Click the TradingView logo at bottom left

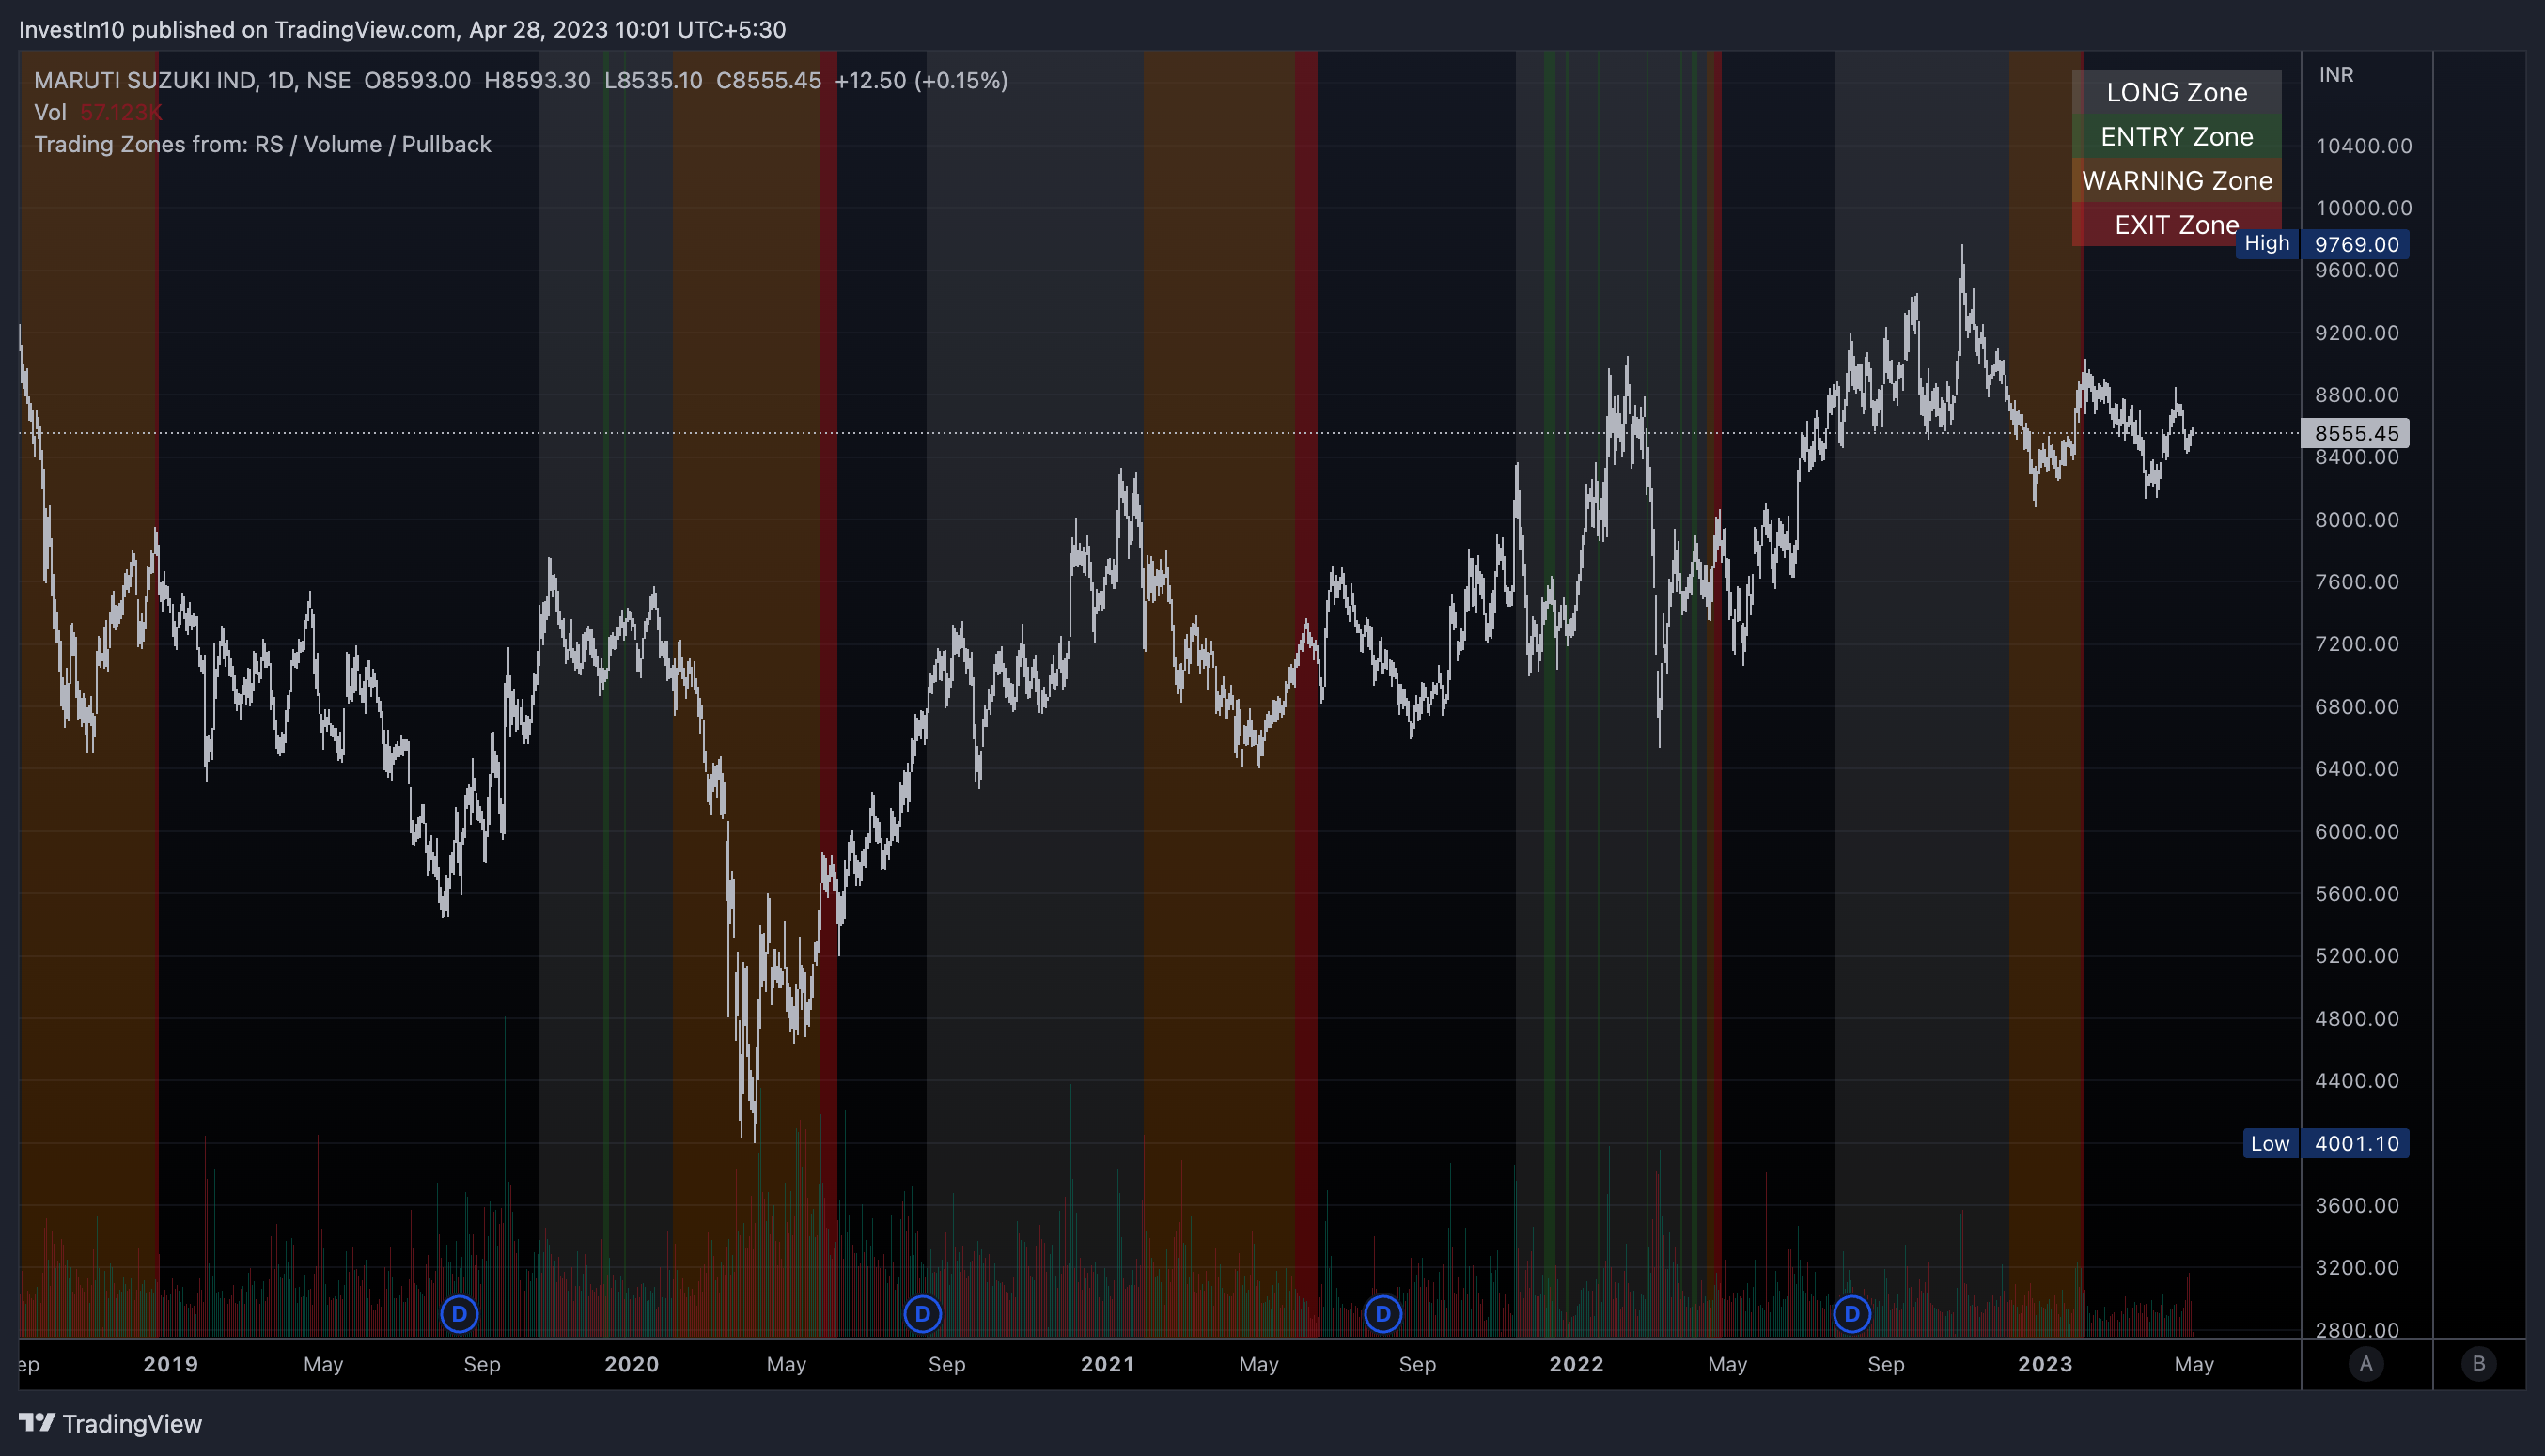(x=110, y=1423)
